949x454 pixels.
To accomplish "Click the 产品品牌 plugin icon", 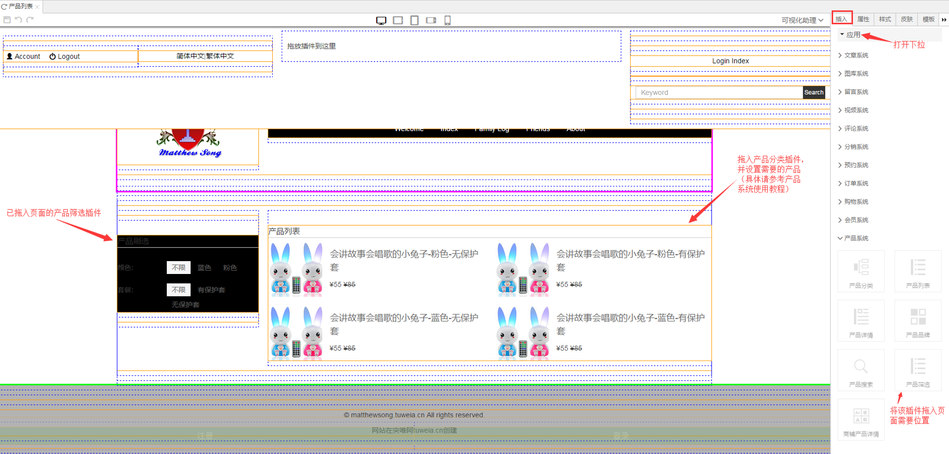I will point(918,320).
